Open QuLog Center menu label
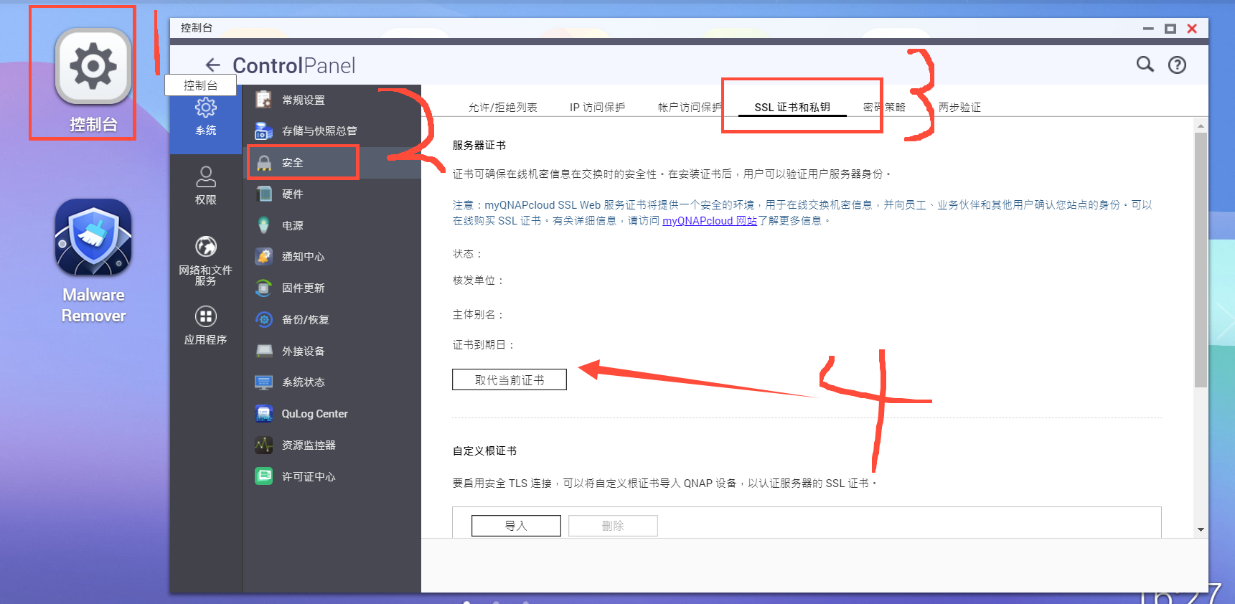The width and height of the screenshot is (1235, 604). pos(315,414)
